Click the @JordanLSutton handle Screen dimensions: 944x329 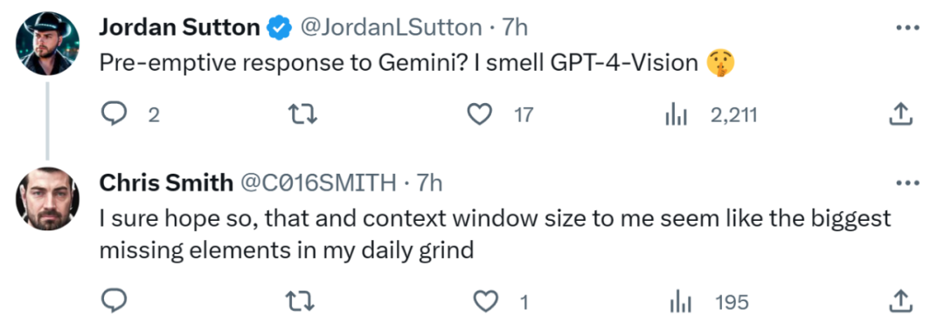pos(392,27)
